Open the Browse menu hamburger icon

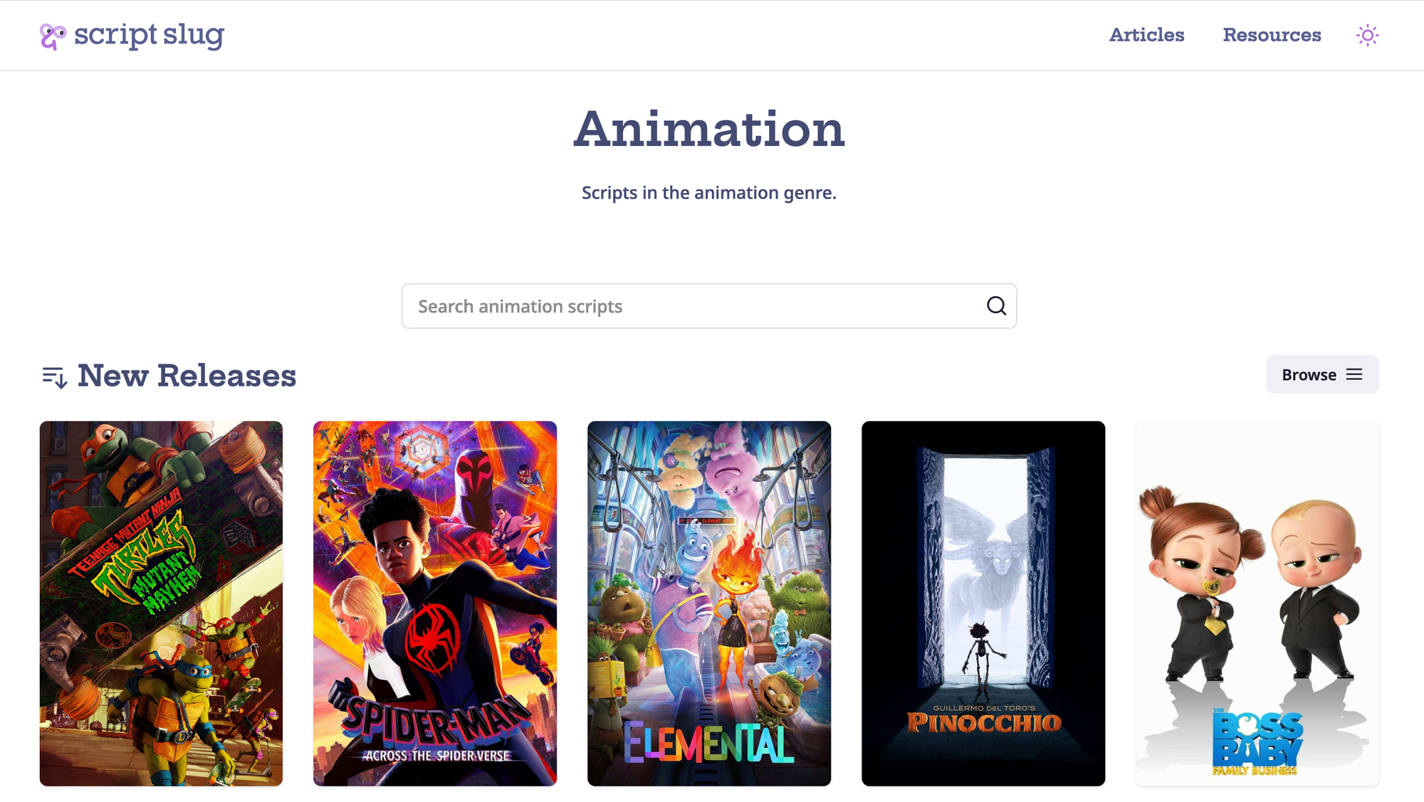coord(1354,374)
